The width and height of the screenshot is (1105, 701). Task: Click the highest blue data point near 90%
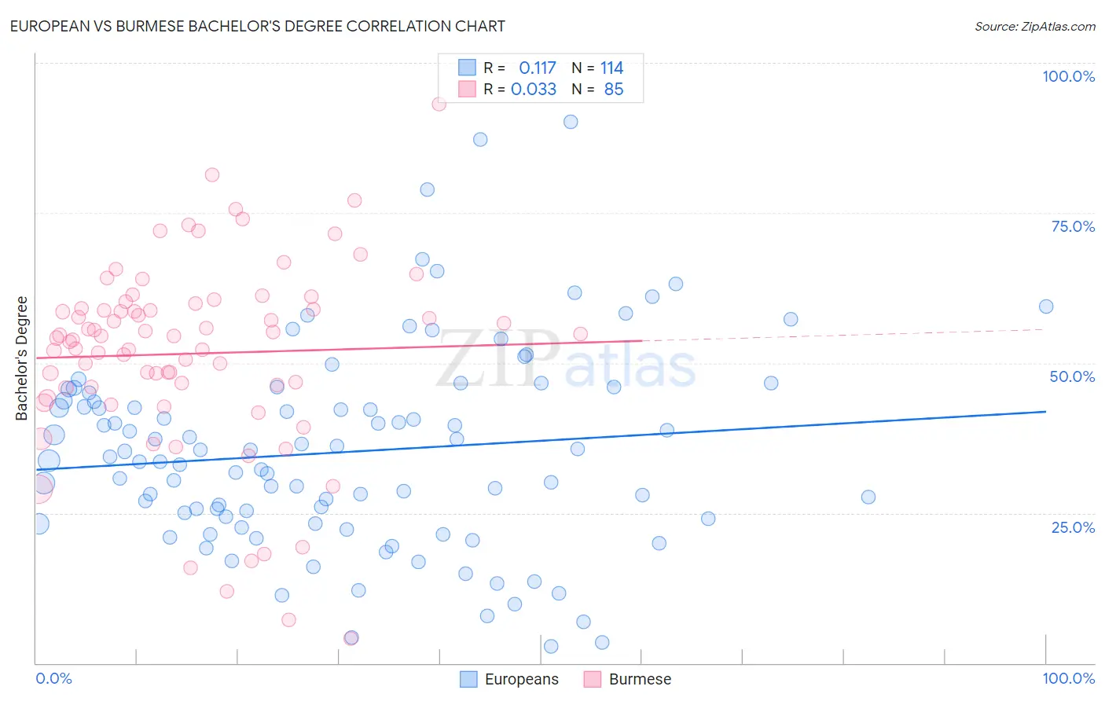tap(571, 122)
